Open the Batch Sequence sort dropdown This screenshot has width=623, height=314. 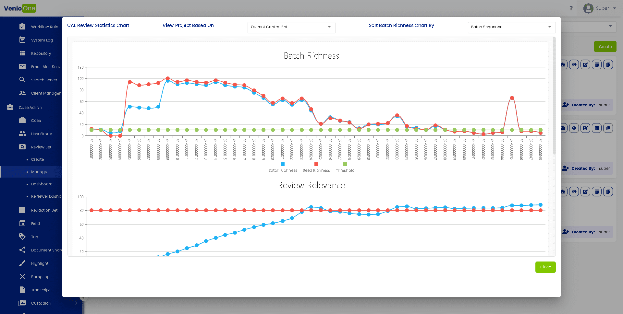click(511, 27)
